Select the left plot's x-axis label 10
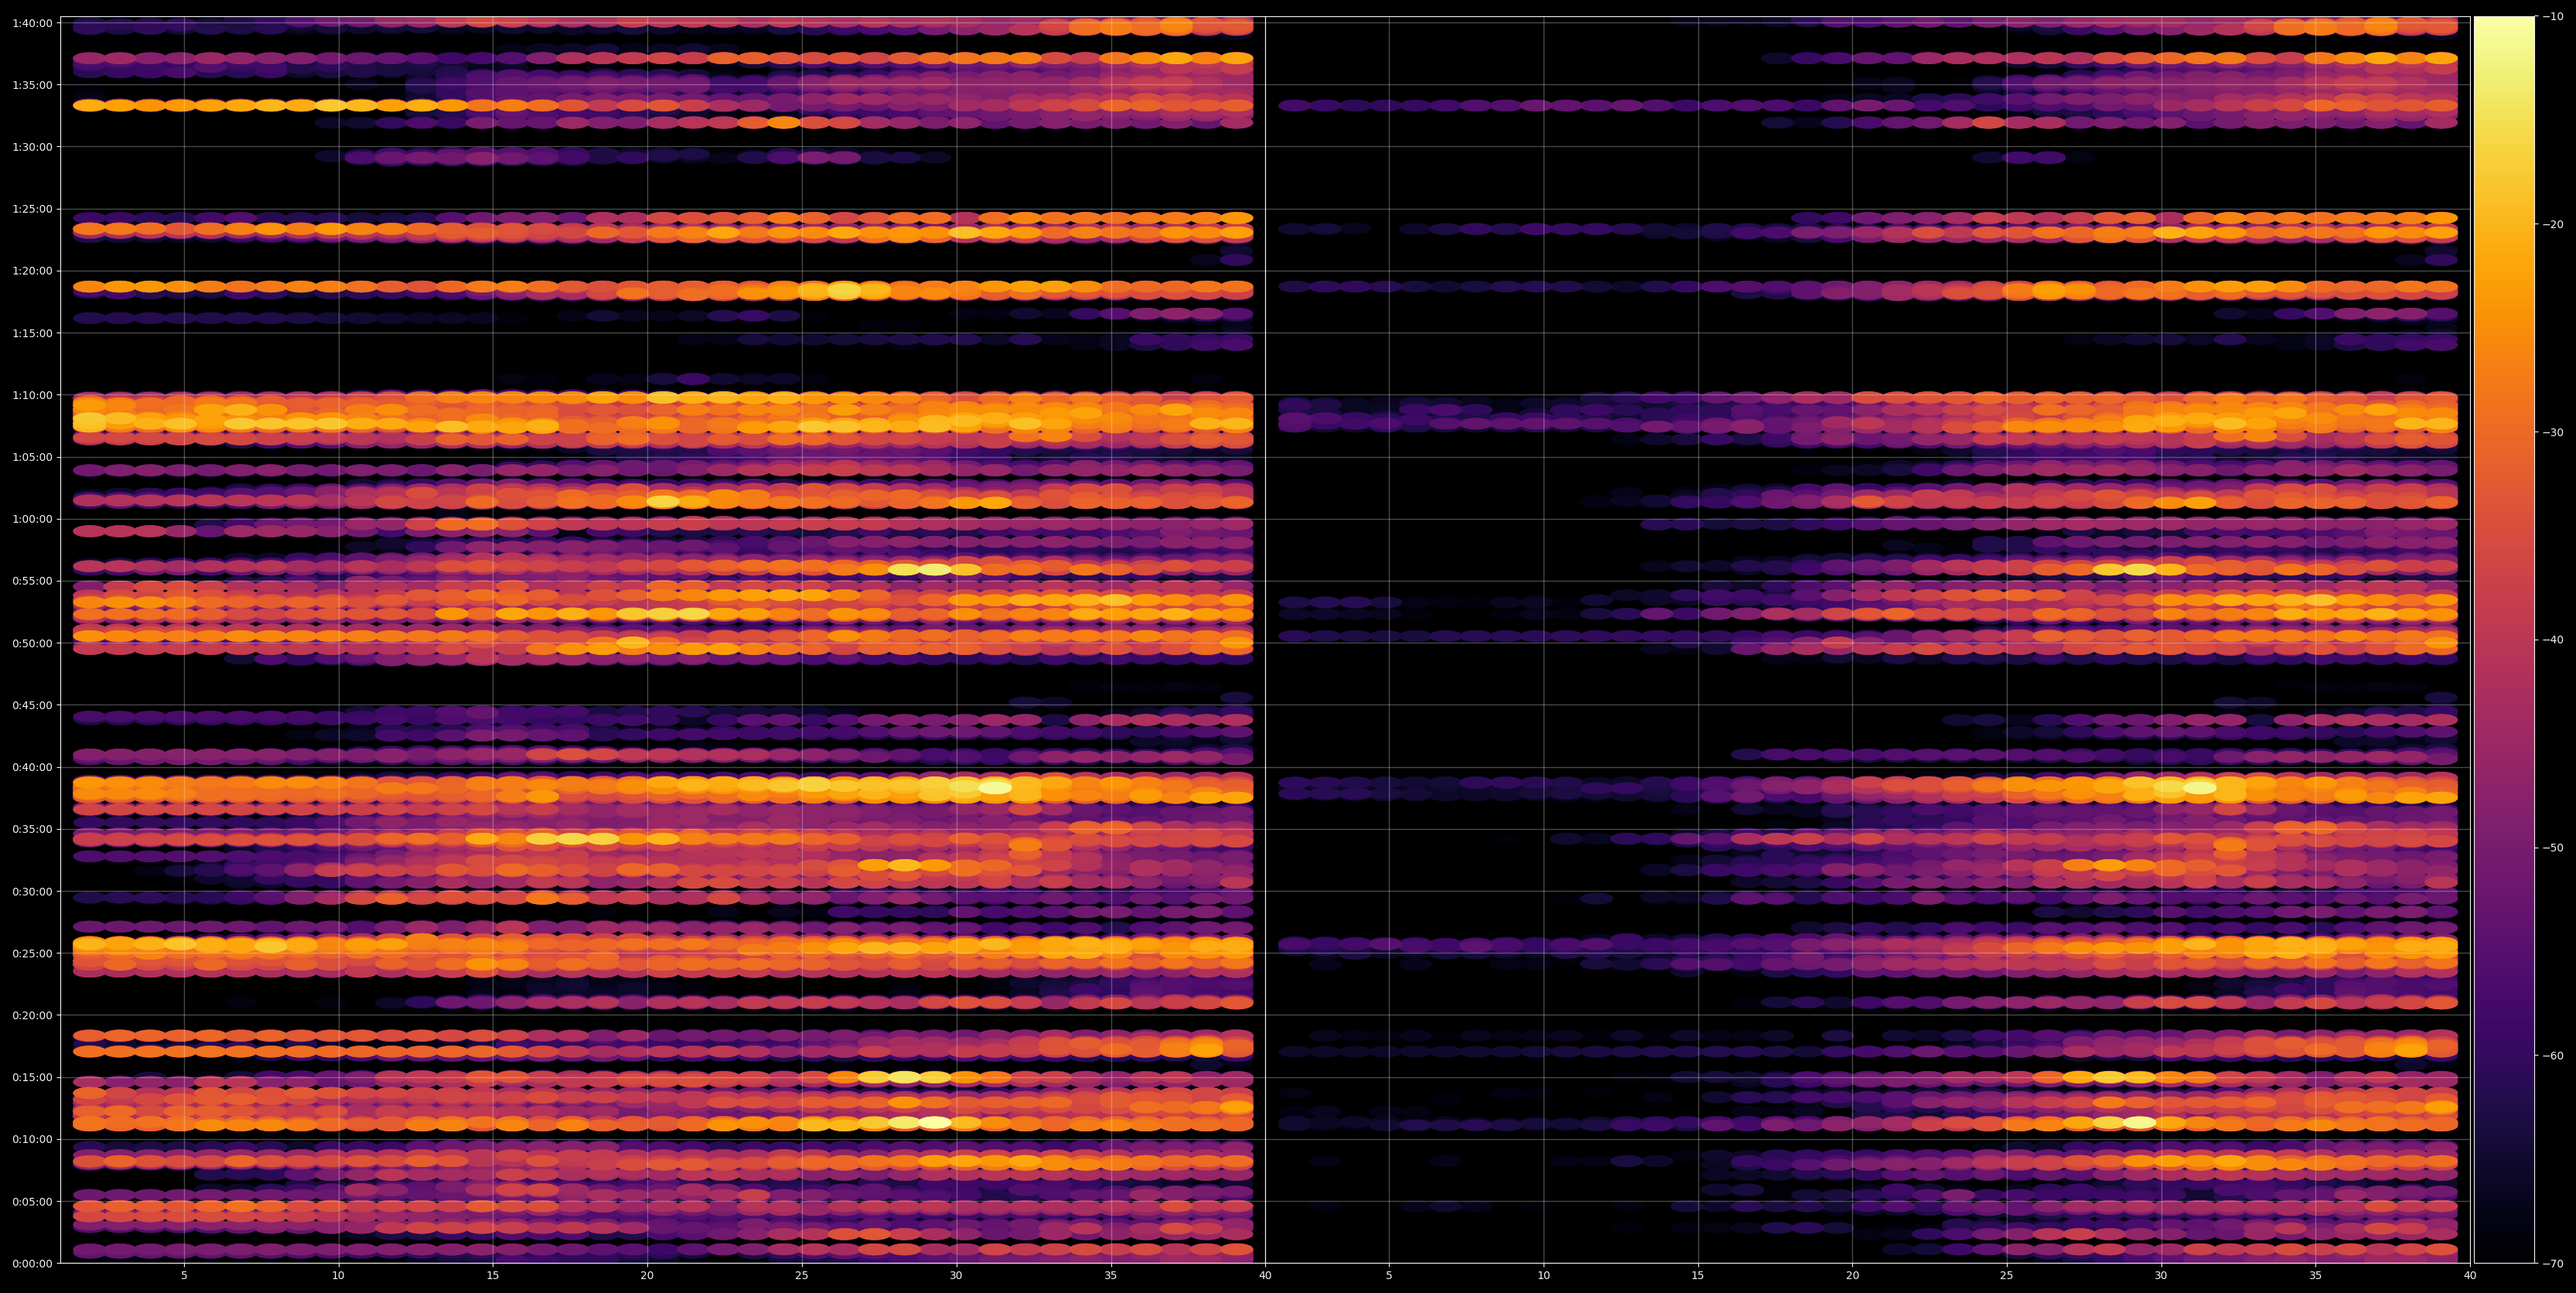Viewport: 2576px width, 1293px height. coord(338,1276)
